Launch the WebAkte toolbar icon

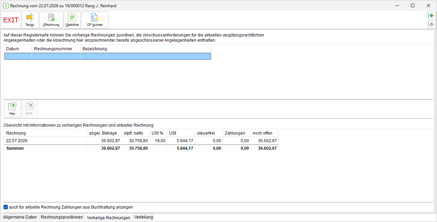(x=72, y=20)
